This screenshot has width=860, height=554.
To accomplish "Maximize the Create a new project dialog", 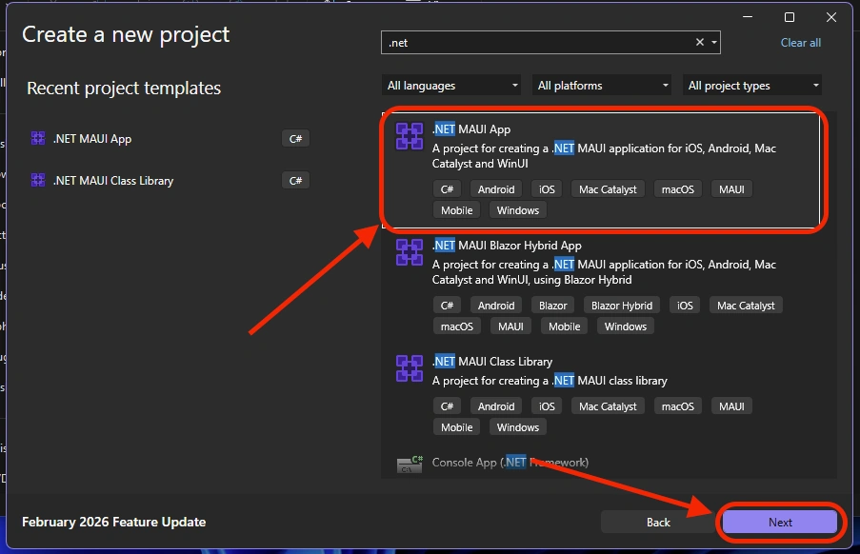I will [790, 17].
